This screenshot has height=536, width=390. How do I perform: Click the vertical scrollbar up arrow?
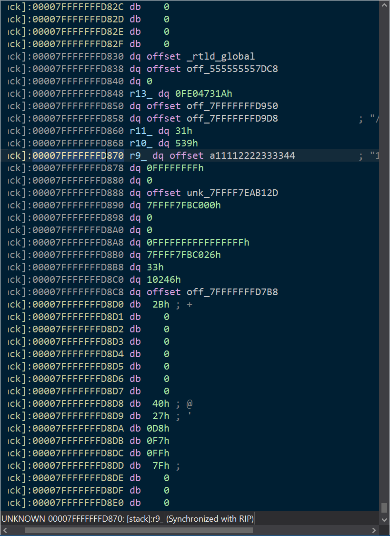pos(384,6)
